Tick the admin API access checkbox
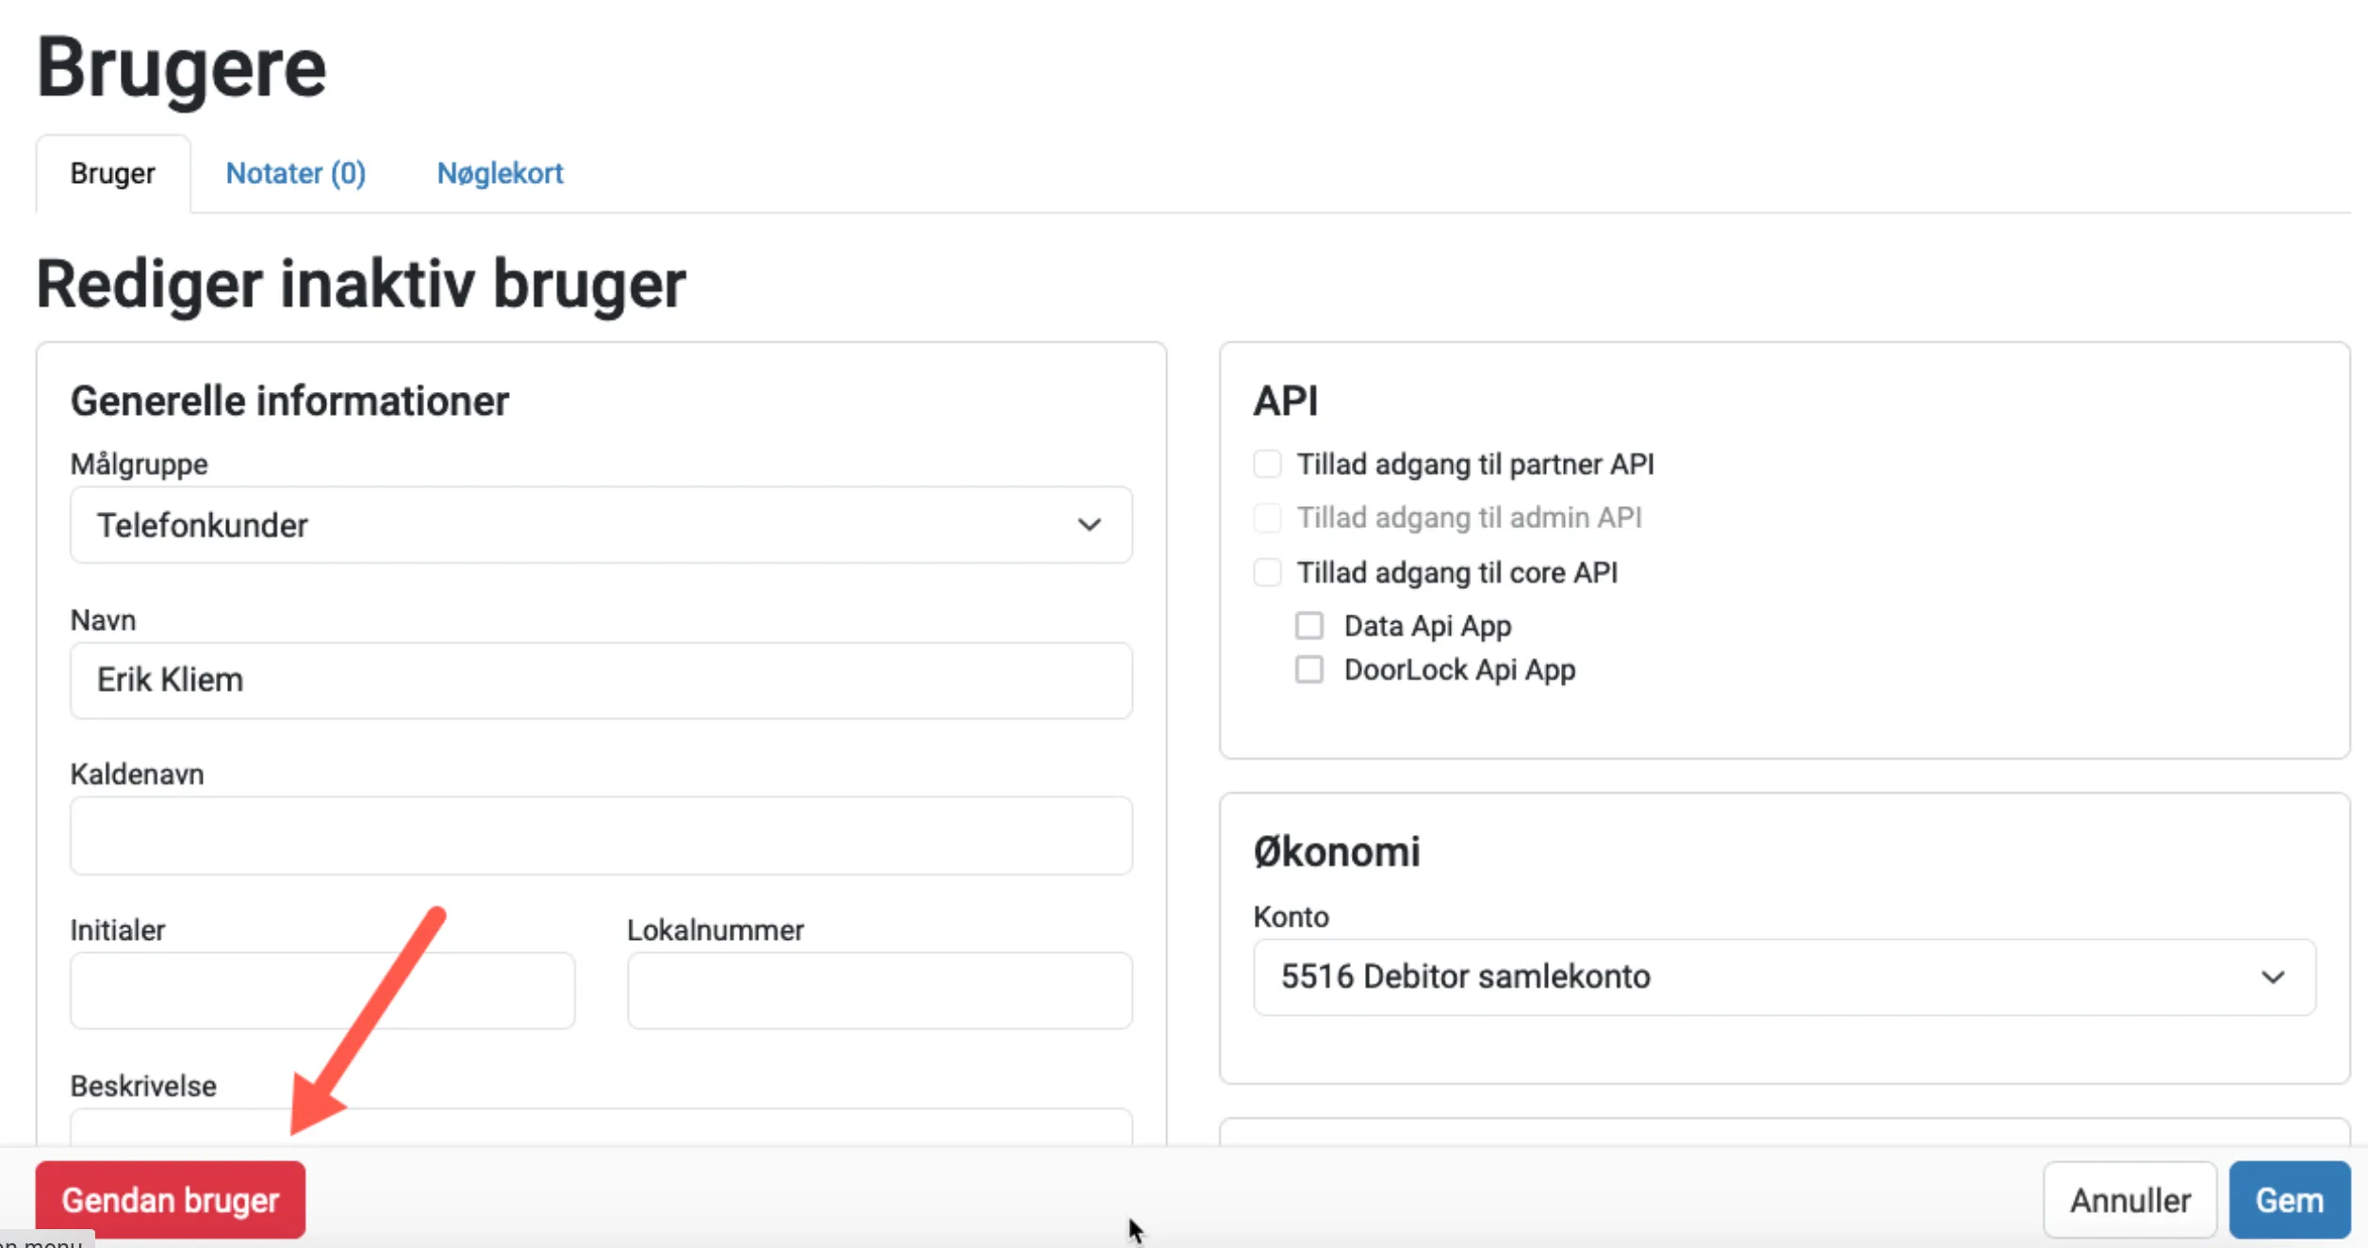Screen dimensions: 2368x1248 pyautogui.click(x=1268, y=517)
